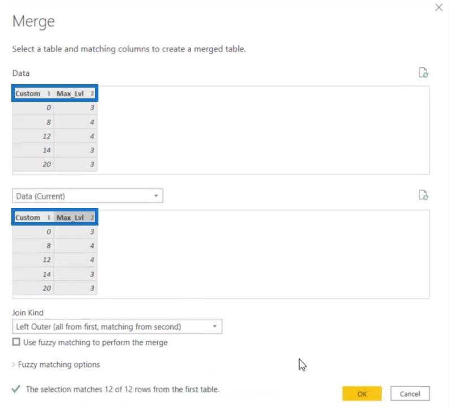Click the chevron next to Fuzzy matching options
This screenshot has height=407, width=449.
coord(14,365)
